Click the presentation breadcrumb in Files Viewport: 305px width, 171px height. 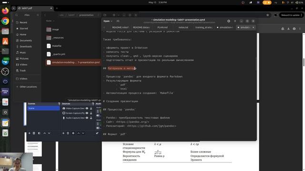86,15
